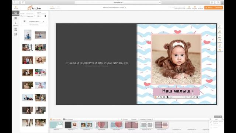Open the photo sorting dropdown
Viewport: 236px width, 133px height.
[x=31, y=16]
